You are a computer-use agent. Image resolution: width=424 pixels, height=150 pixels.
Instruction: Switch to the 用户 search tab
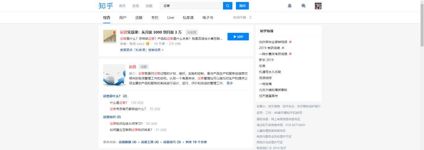pyautogui.click(x=122, y=18)
